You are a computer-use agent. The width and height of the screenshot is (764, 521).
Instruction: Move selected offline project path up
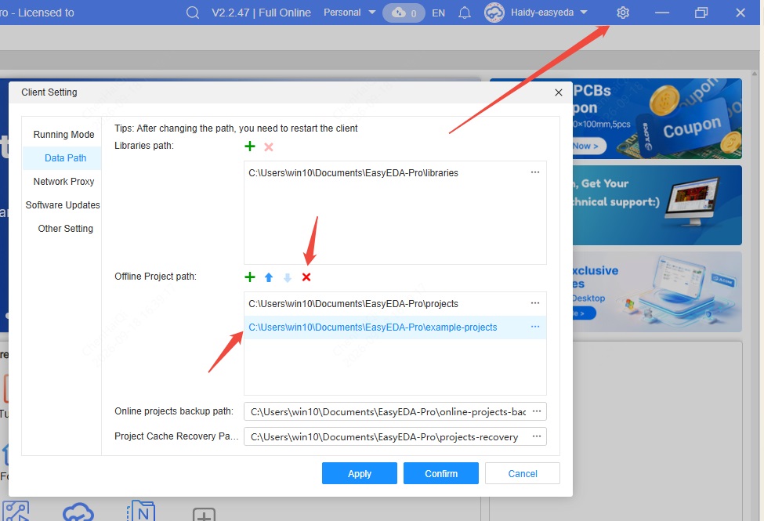[x=269, y=277]
